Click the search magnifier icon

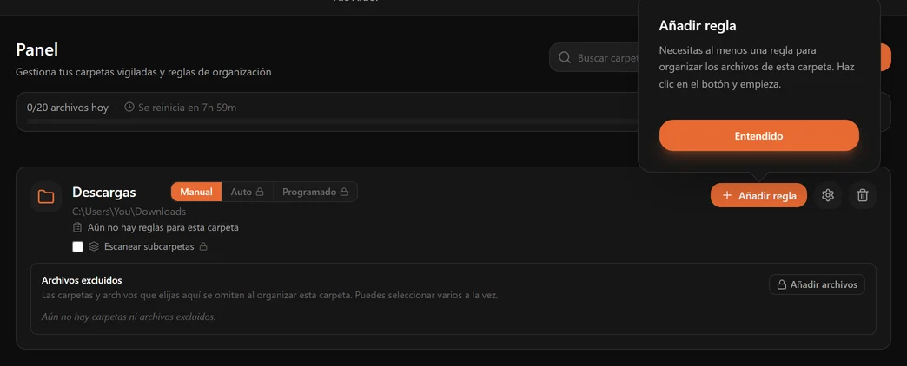[x=565, y=58]
